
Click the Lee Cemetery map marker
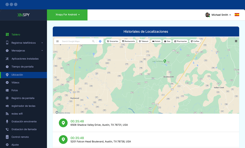pyautogui.click(x=165, y=61)
